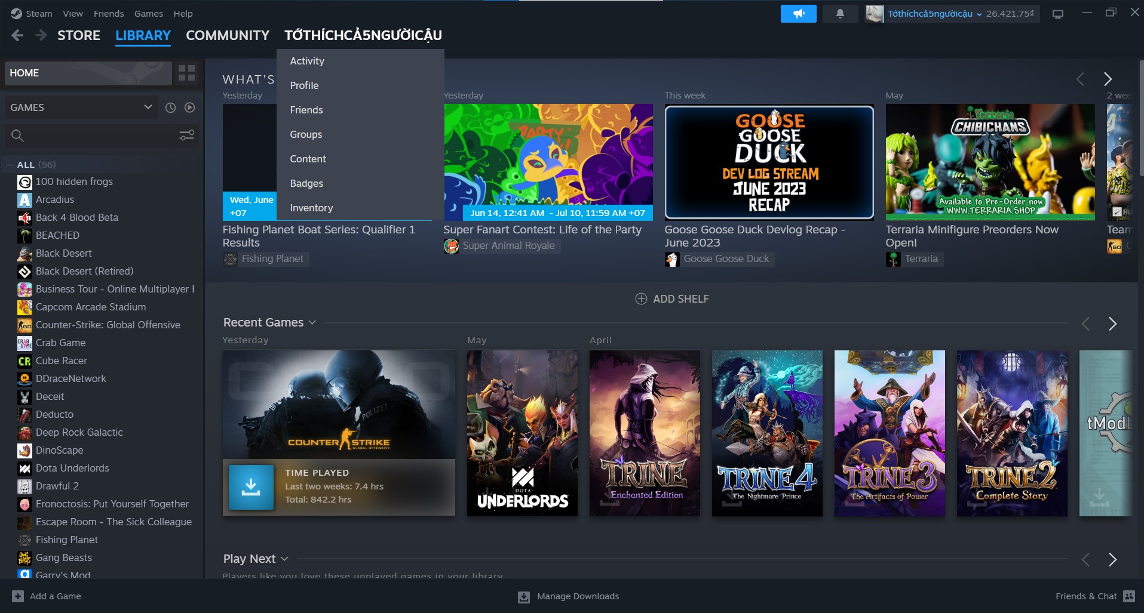Viewport: 1144px width, 613px height.
Task: Open the Games menu
Action: tap(149, 13)
